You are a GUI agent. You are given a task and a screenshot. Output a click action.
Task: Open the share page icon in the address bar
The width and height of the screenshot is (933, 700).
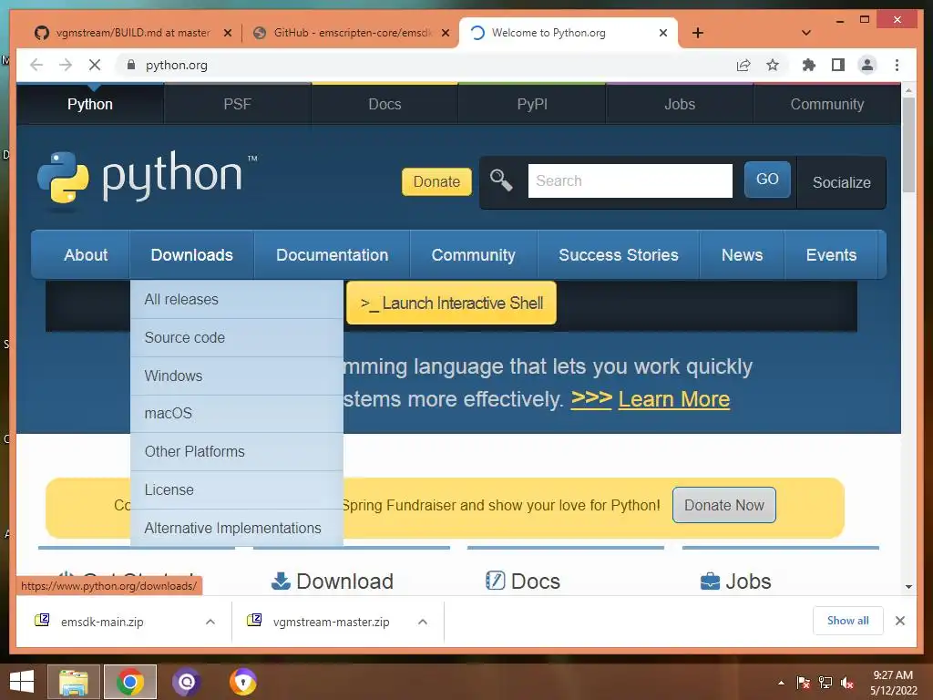(743, 65)
